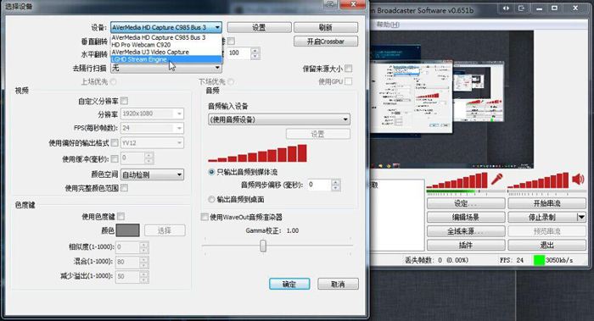Click the 开启Crossbar button
Screen dimensions: 594x321
tap(326, 42)
